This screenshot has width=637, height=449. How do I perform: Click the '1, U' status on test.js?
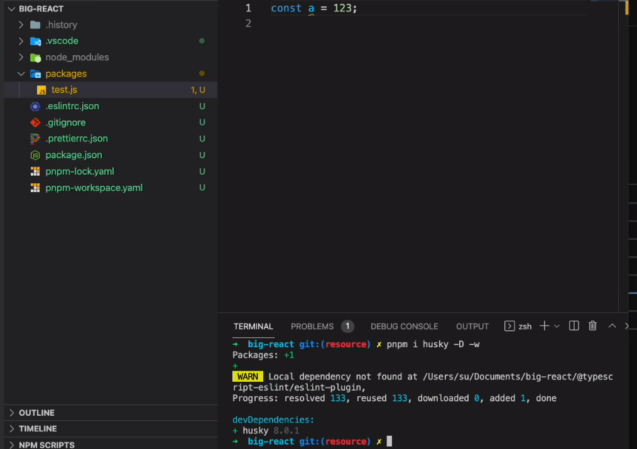[x=198, y=90]
